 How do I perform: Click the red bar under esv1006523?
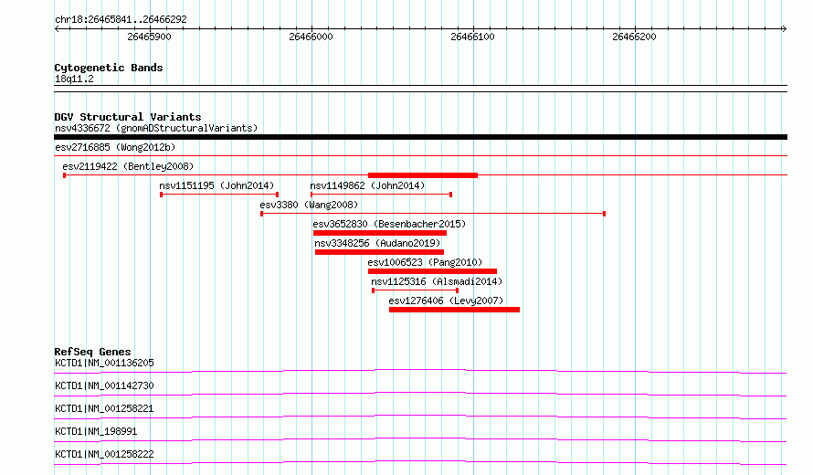[432, 271]
